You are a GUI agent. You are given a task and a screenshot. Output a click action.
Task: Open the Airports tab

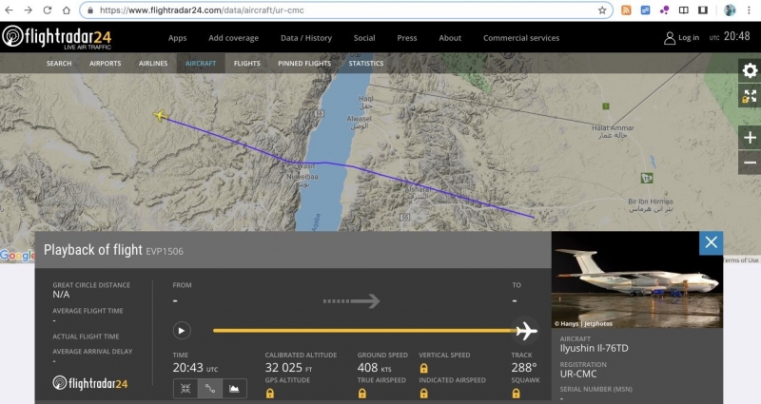[x=105, y=64]
